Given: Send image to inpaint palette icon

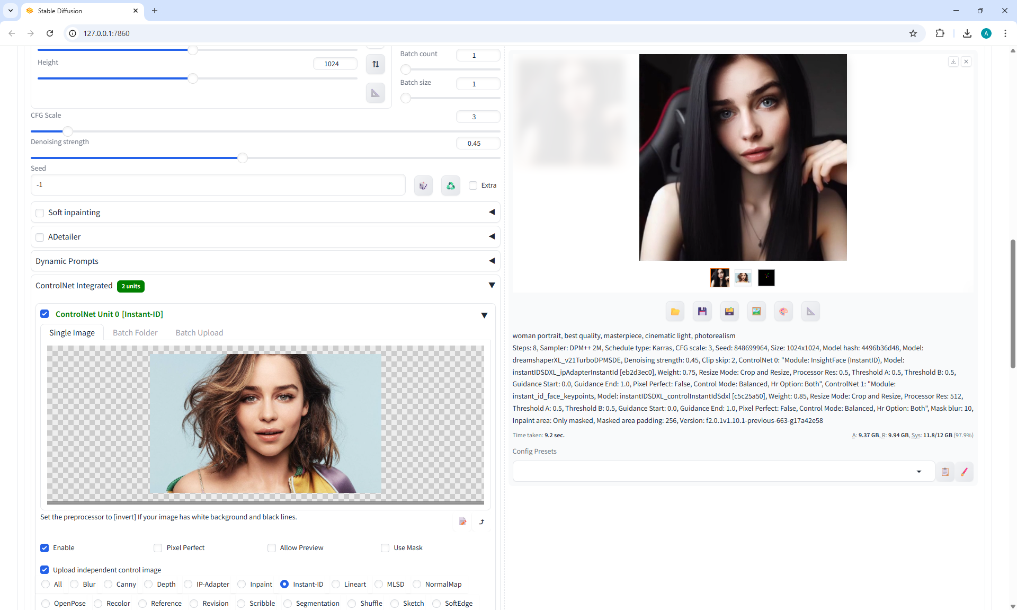Looking at the screenshot, I should 783,312.
